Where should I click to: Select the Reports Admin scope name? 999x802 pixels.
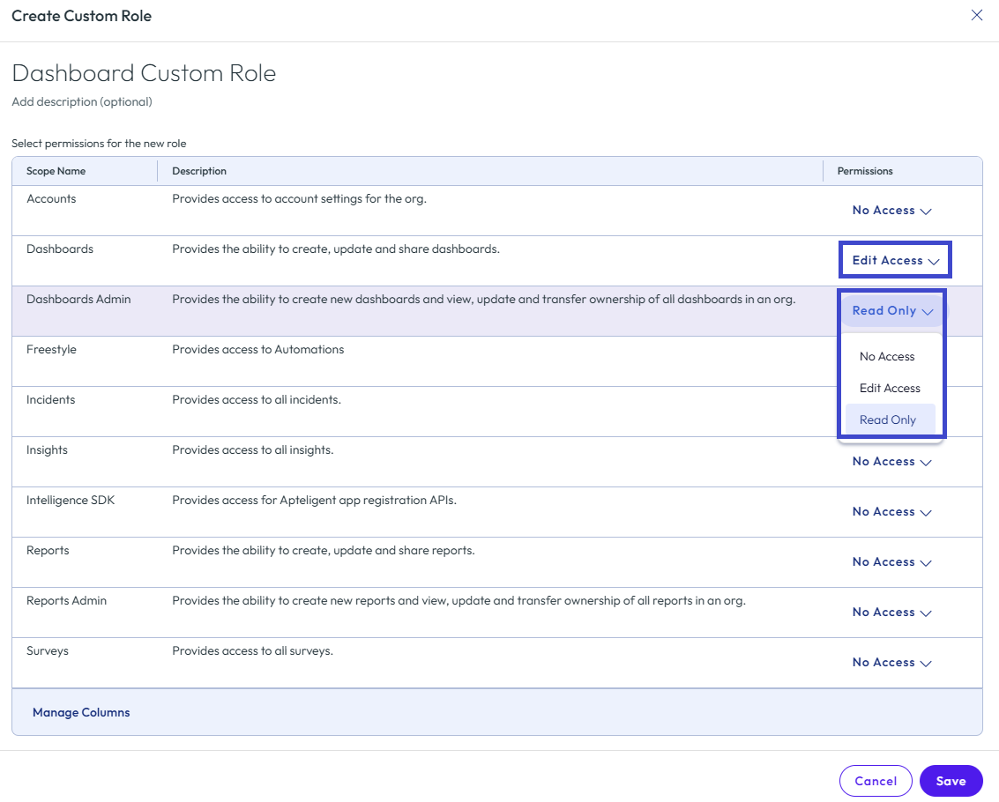point(66,601)
